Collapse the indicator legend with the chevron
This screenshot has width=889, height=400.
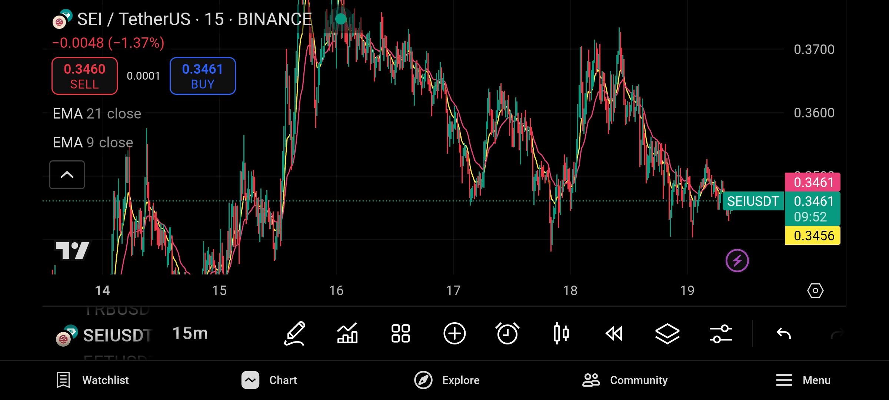pyautogui.click(x=67, y=175)
